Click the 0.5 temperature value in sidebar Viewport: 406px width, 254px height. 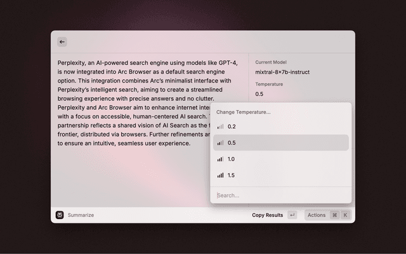click(259, 94)
